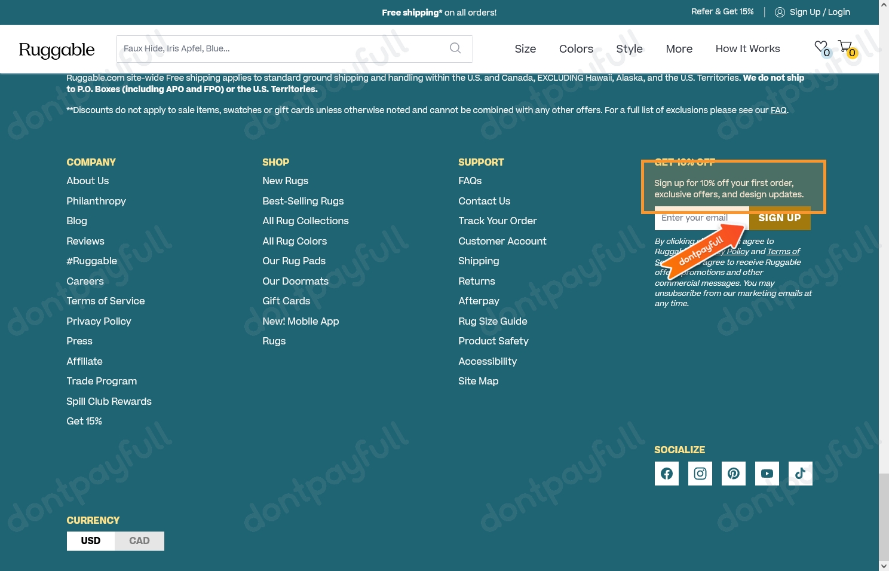
Task: Open Track Your Order
Action: pos(498,221)
